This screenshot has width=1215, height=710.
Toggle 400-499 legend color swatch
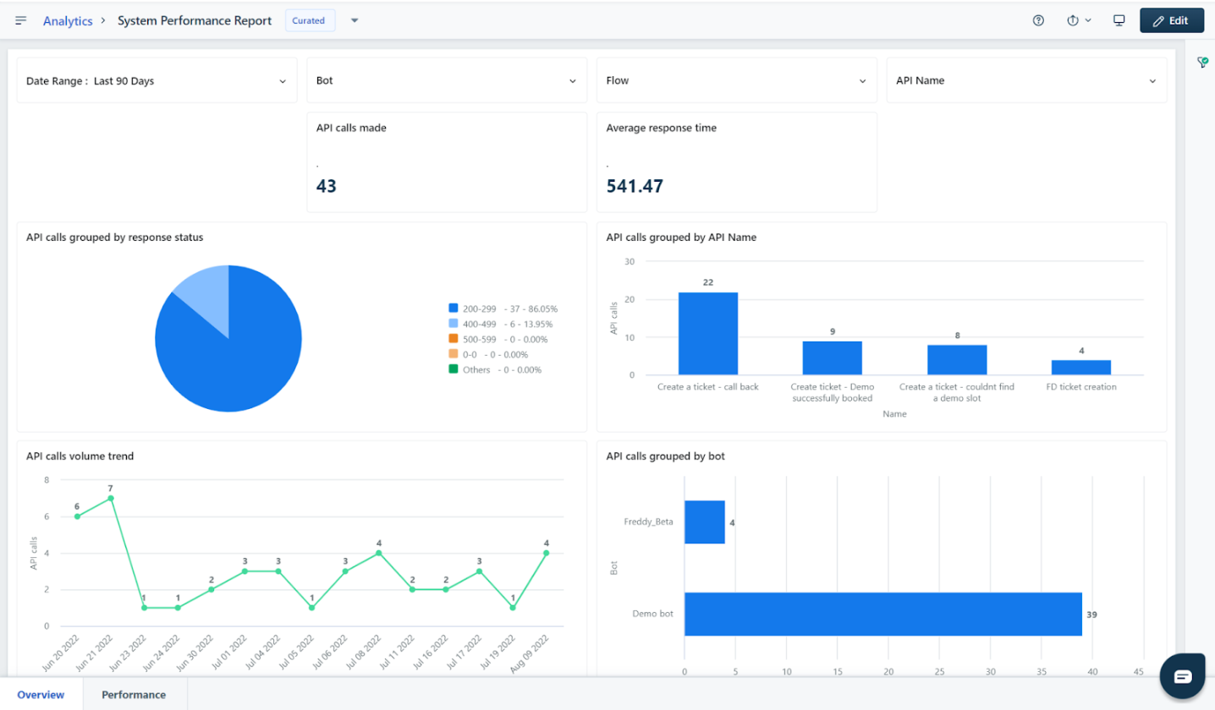point(453,324)
